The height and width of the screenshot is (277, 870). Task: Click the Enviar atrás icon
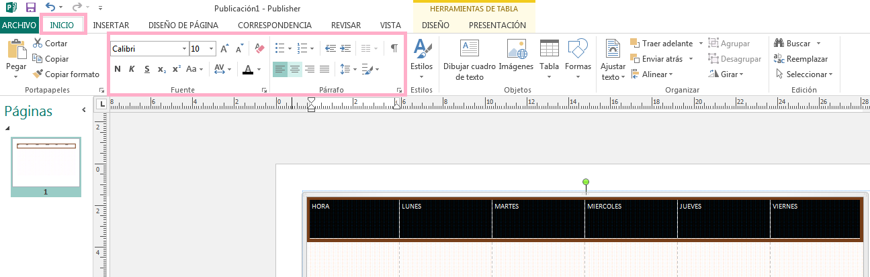[x=635, y=58]
